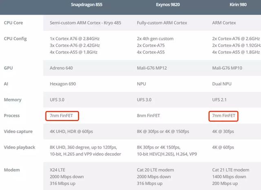
Task: Select the Process row label
Action: 12,115
